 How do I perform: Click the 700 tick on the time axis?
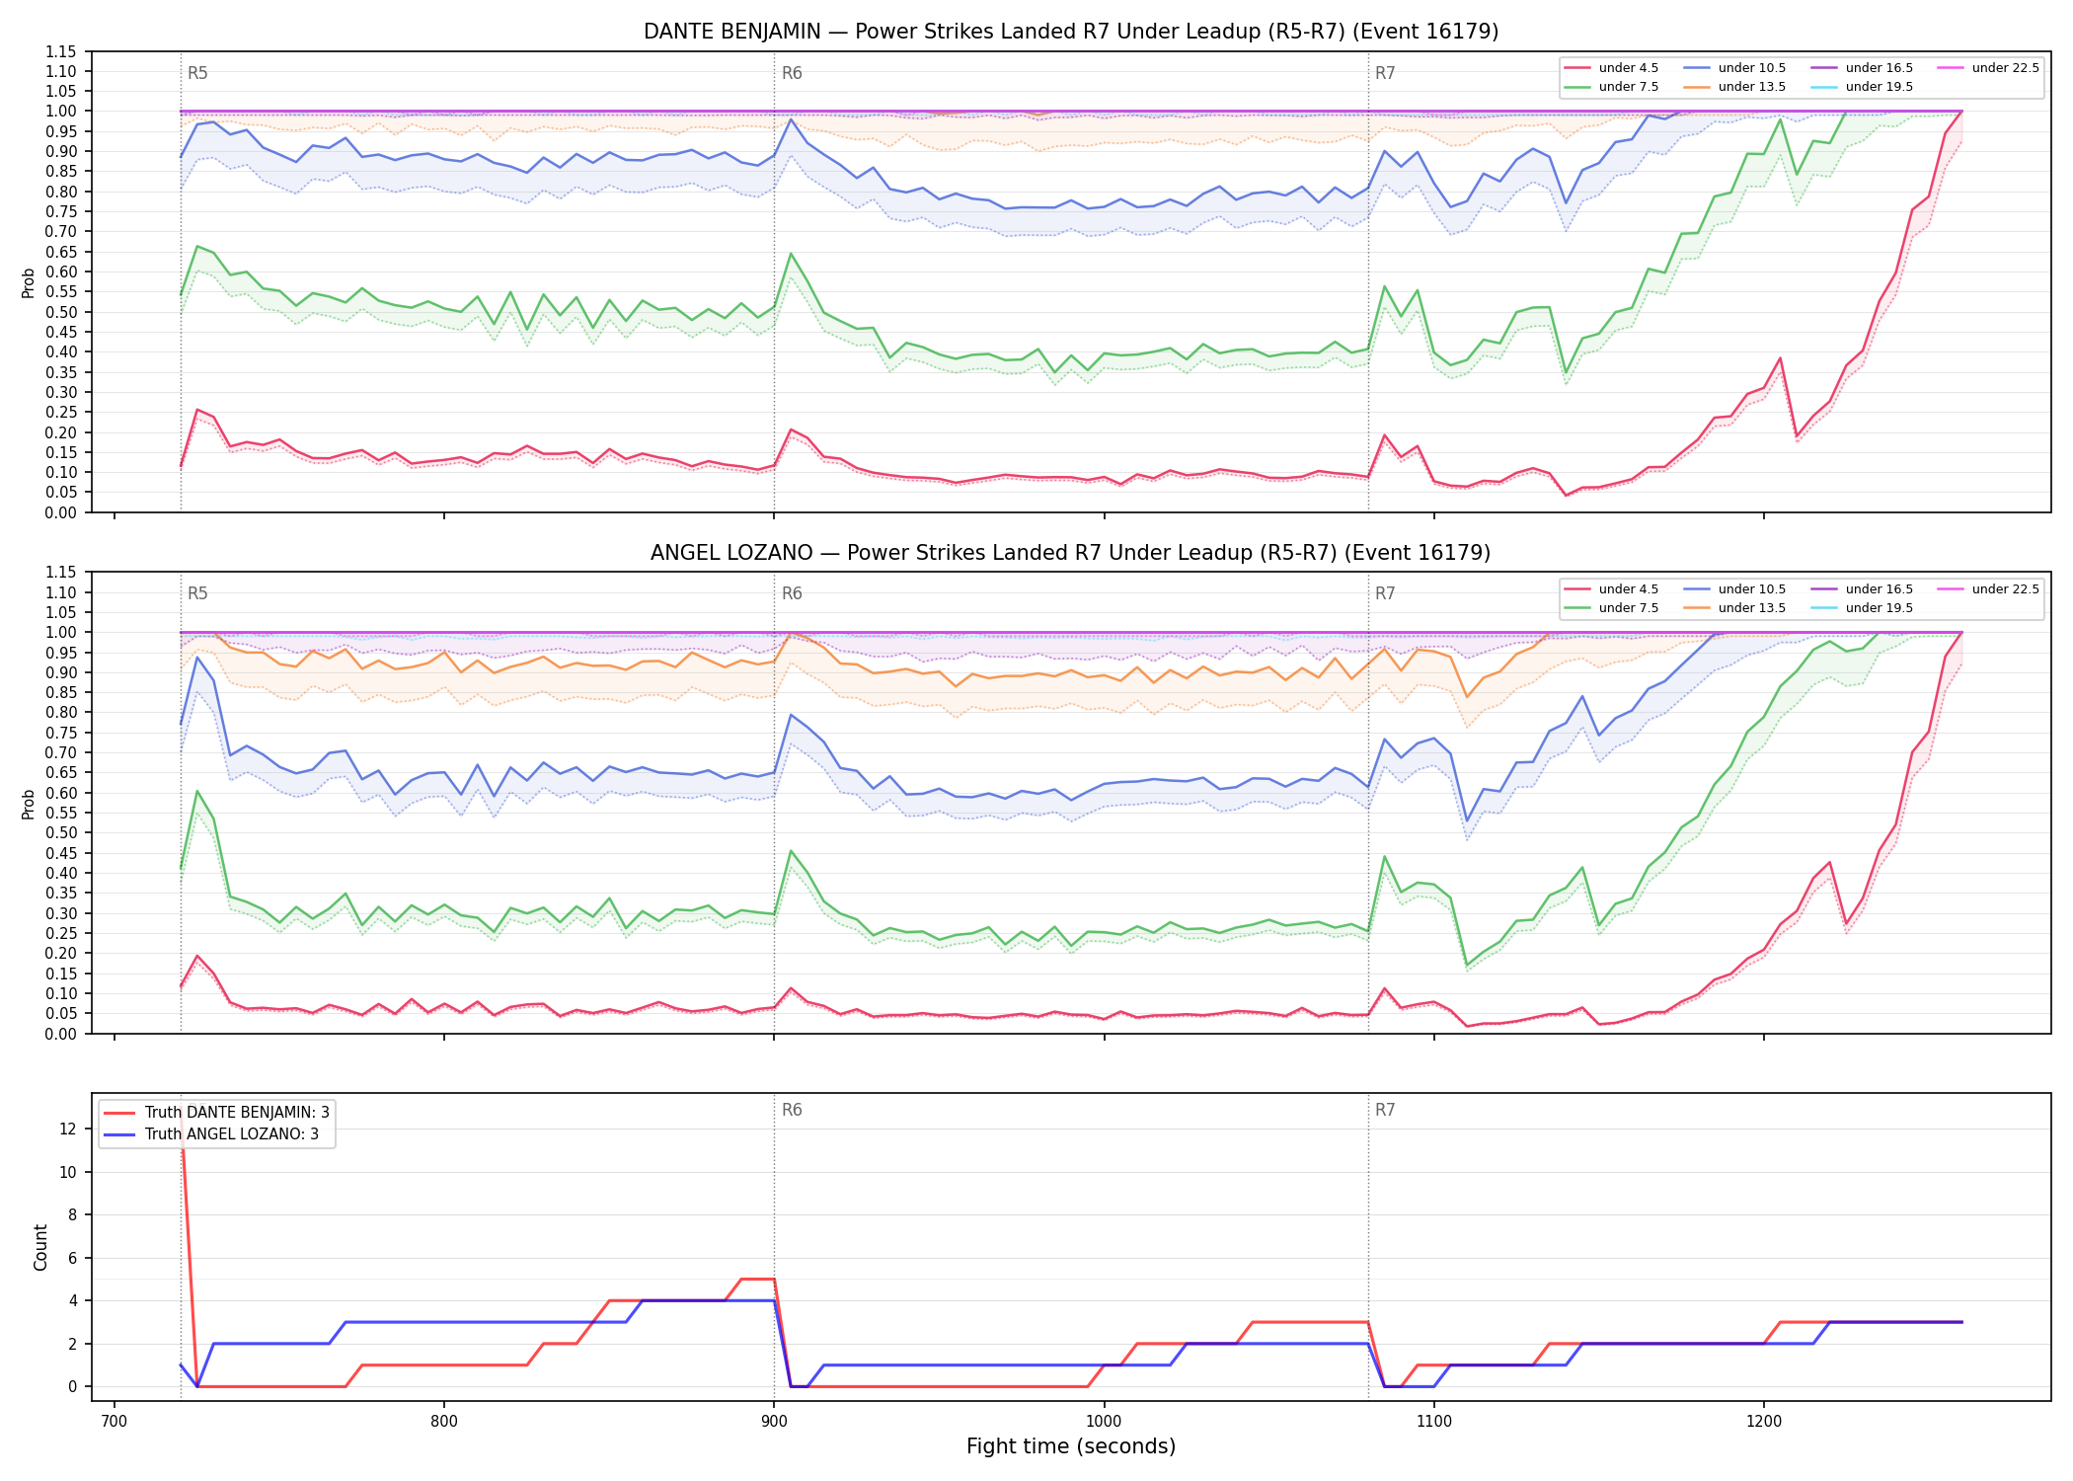click(115, 1421)
